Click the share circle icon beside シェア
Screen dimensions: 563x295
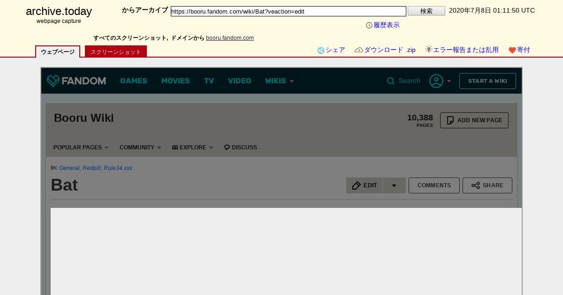click(x=321, y=51)
